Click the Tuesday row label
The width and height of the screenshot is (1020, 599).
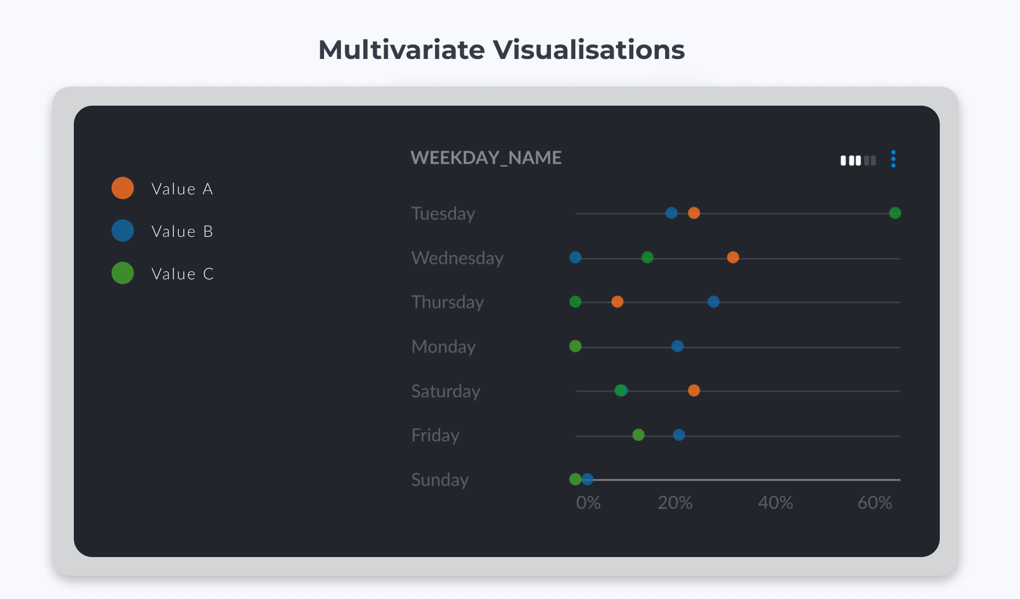pos(443,213)
